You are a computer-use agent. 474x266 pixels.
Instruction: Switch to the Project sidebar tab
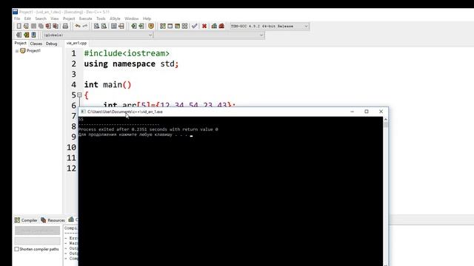tap(21, 44)
